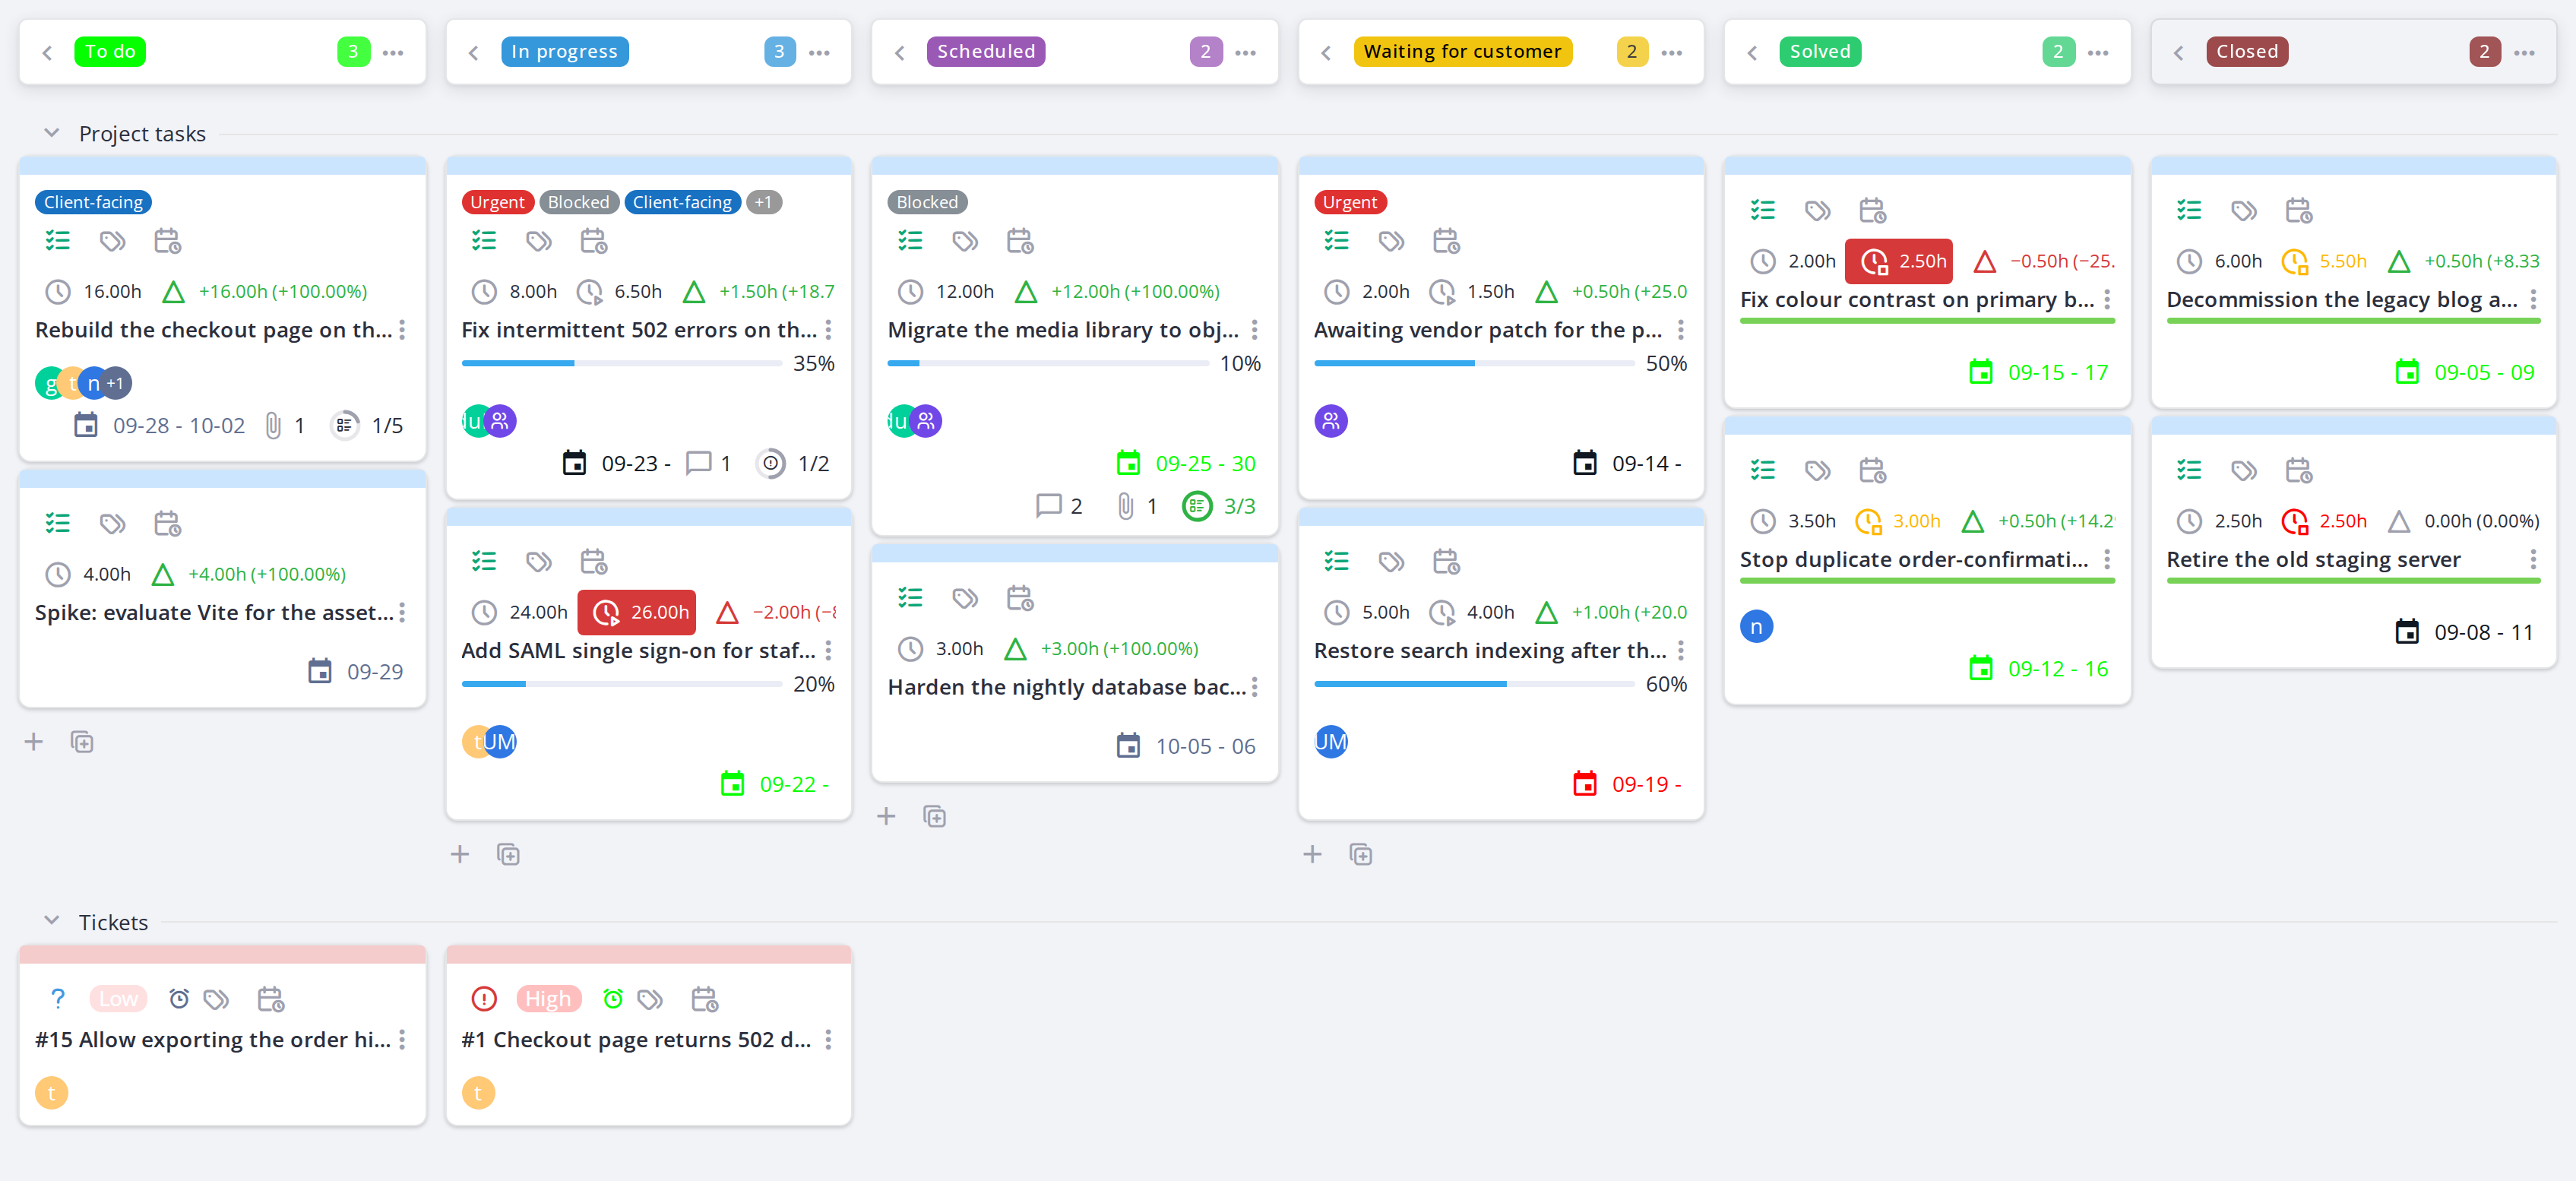Click the Waiting for customer label
2576x1181 pixels.
coord(1462,51)
